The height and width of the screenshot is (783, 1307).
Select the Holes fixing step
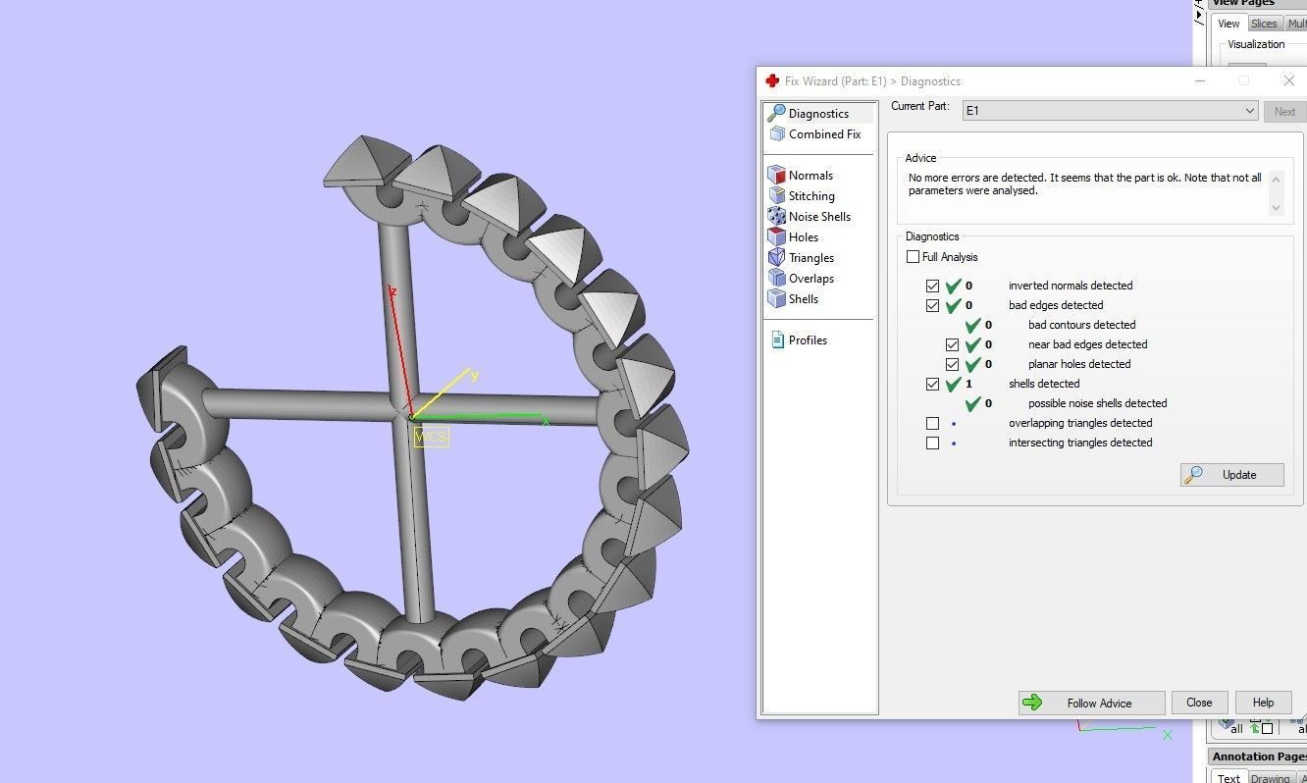click(794, 237)
